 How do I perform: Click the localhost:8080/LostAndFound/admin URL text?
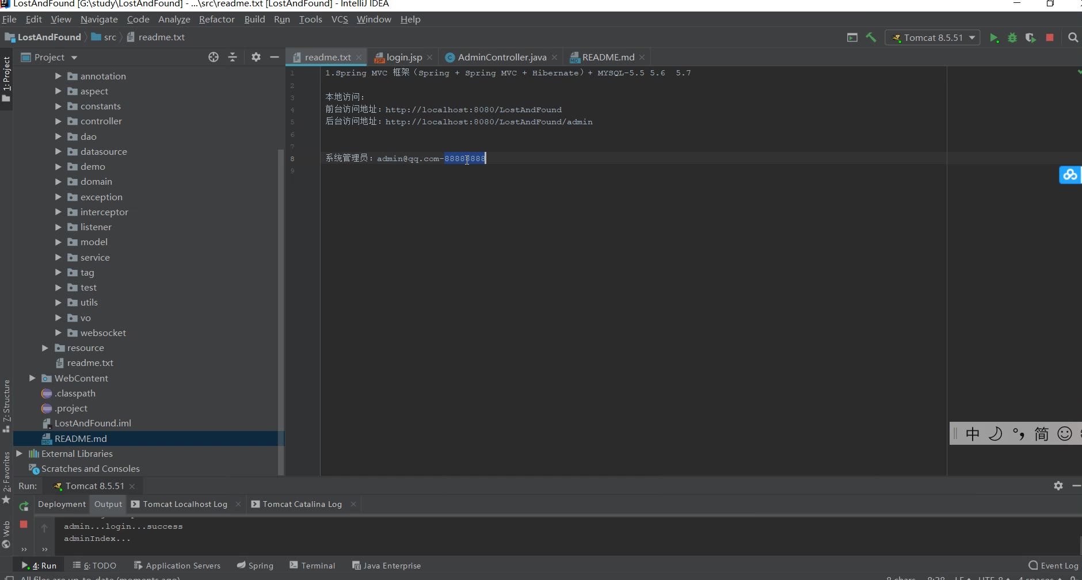[x=489, y=122]
